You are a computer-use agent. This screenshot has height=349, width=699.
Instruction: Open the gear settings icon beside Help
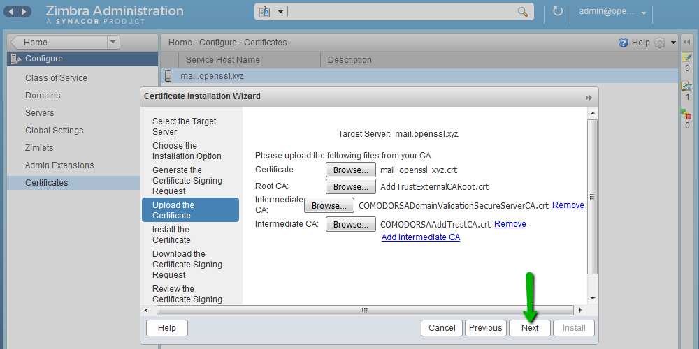point(660,43)
